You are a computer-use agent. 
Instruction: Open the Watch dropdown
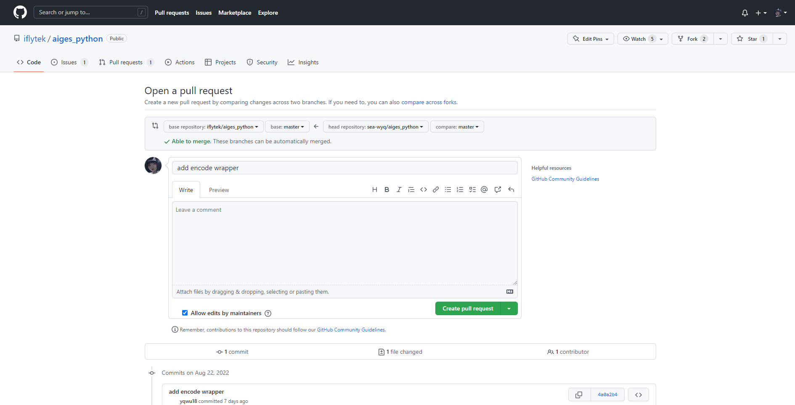tap(643, 39)
